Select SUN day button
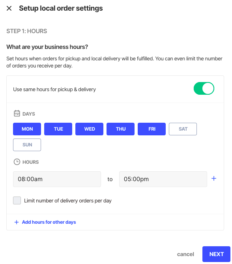Image resolution: width=232 pixels, height=264 pixels. point(27,145)
